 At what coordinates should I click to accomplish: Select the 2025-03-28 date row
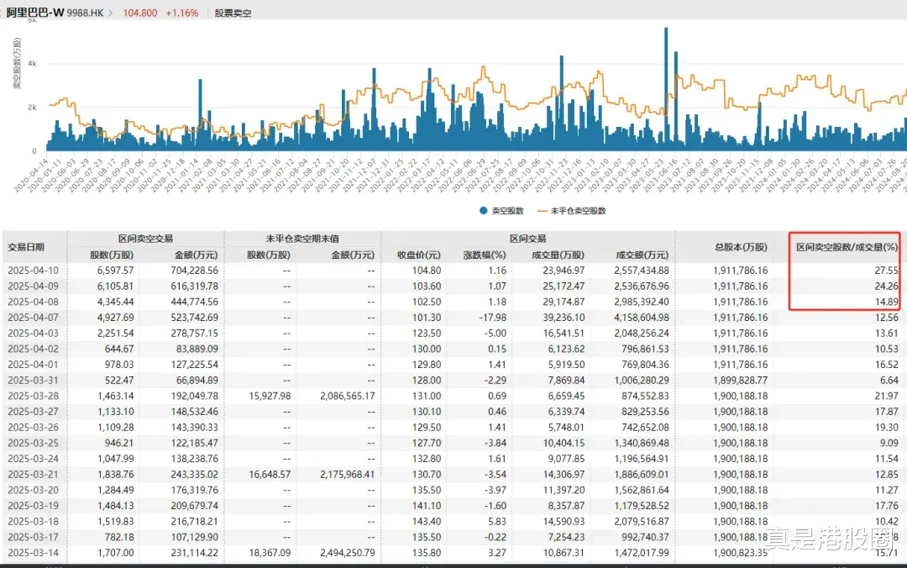34,396
